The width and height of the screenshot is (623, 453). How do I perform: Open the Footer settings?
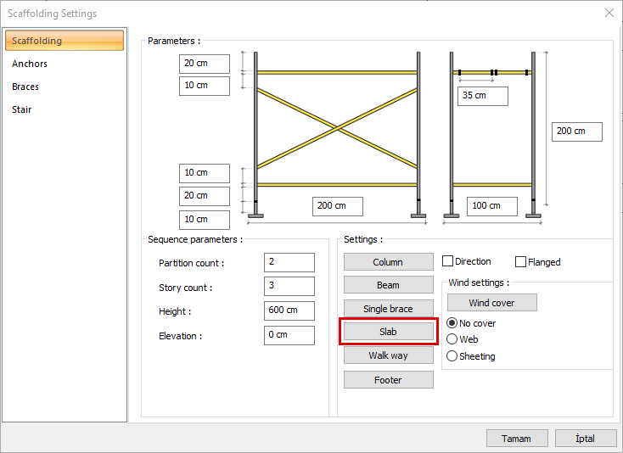coord(388,380)
